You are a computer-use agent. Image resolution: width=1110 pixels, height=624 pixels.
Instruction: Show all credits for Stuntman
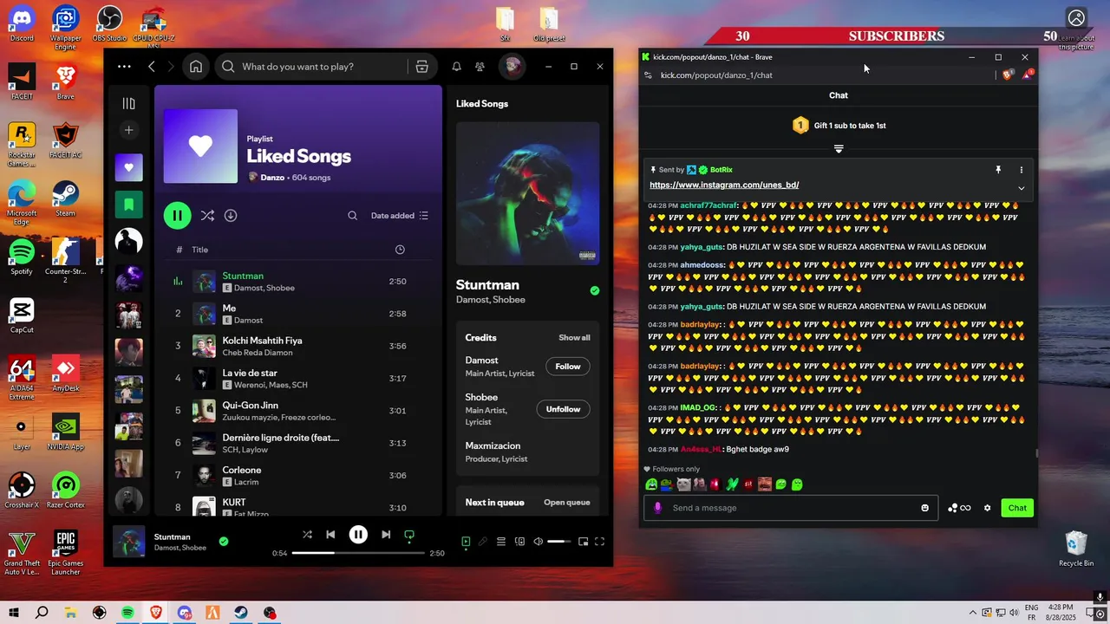pos(574,338)
